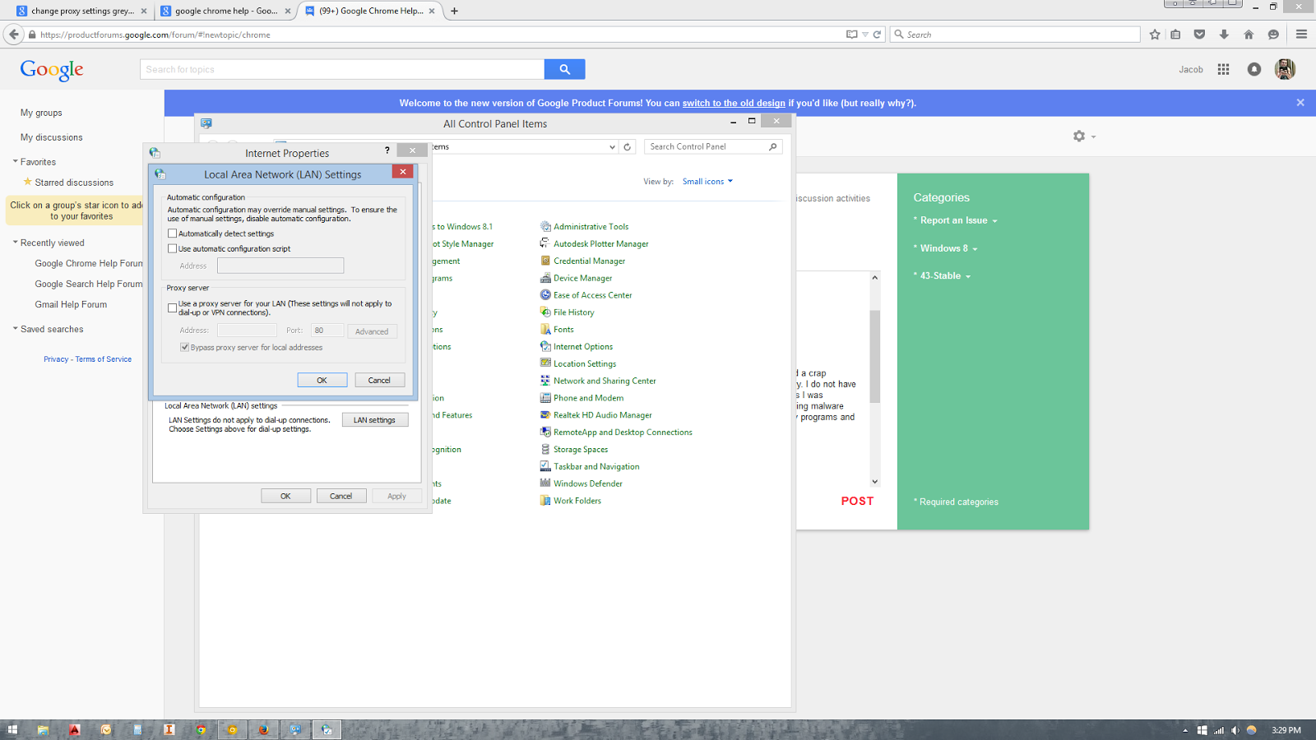Click the blue Google forum search button
The width and height of the screenshot is (1316, 740).
tap(564, 70)
